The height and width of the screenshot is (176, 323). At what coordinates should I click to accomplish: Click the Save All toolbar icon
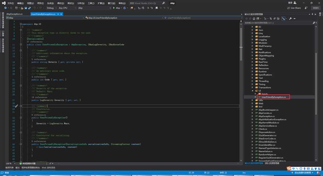[x=30, y=8]
